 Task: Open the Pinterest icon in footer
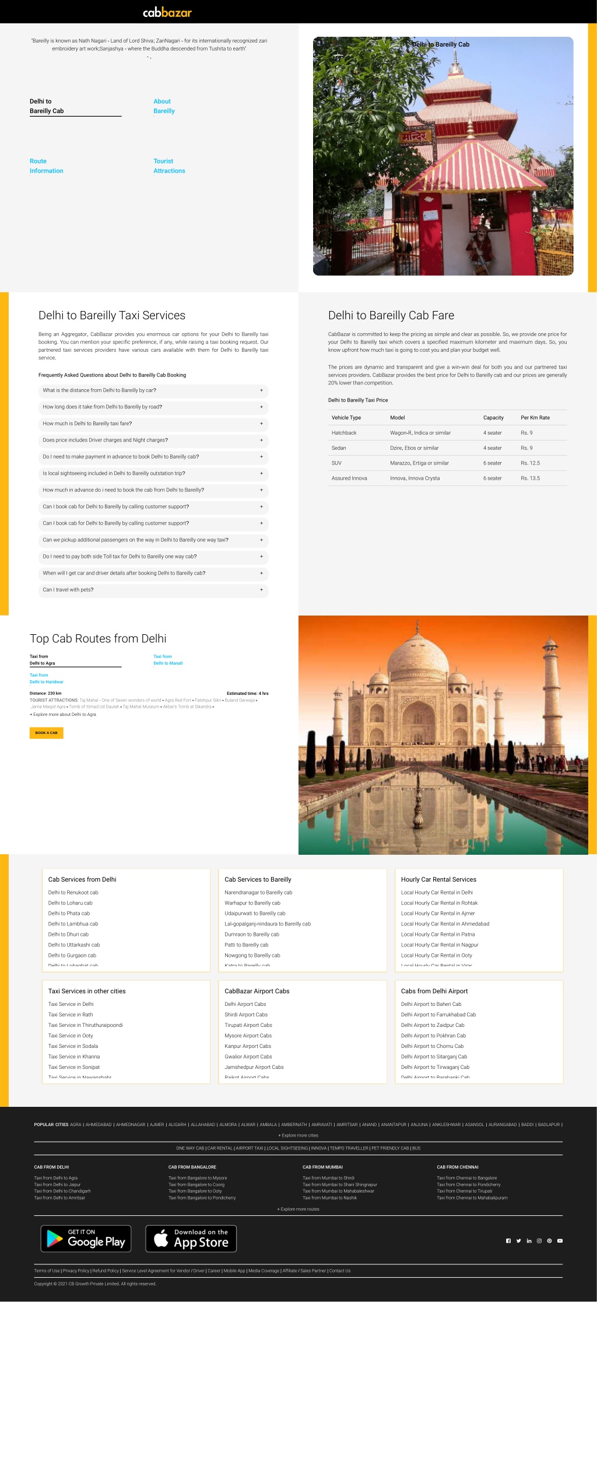click(x=549, y=1241)
